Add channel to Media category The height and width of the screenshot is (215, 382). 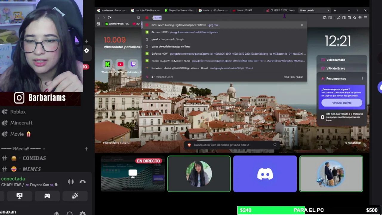pyautogui.click(x=87, y=149)
